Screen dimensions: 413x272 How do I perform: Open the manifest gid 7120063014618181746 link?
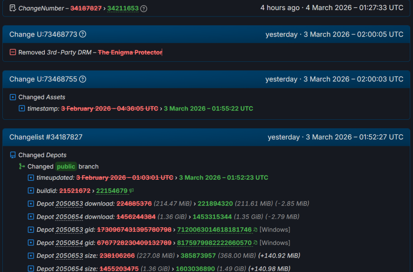215,230
